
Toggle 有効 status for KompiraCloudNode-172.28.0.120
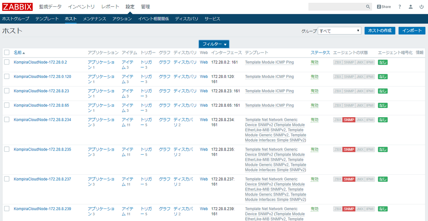tap(314, 77)
